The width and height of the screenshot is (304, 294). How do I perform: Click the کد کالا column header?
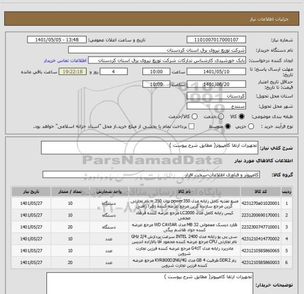pyautogui.click(x=261, y=192)
